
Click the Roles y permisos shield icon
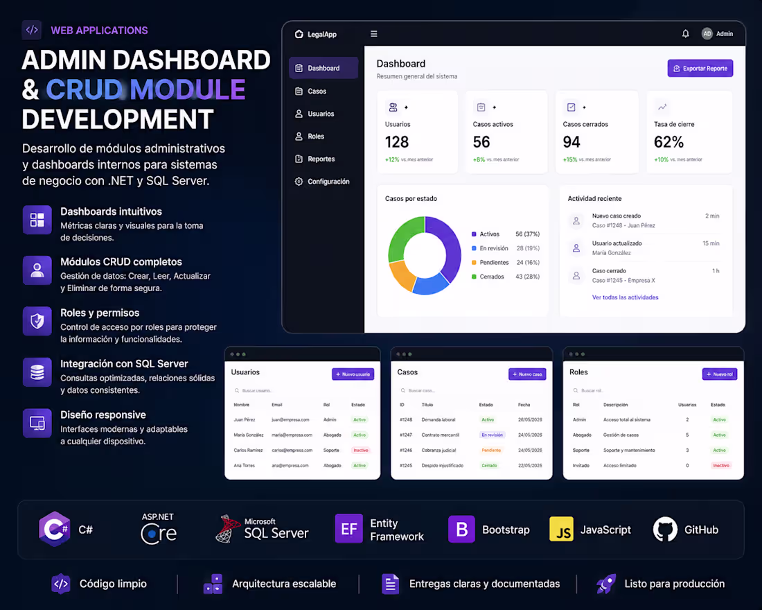pos(37,321)
